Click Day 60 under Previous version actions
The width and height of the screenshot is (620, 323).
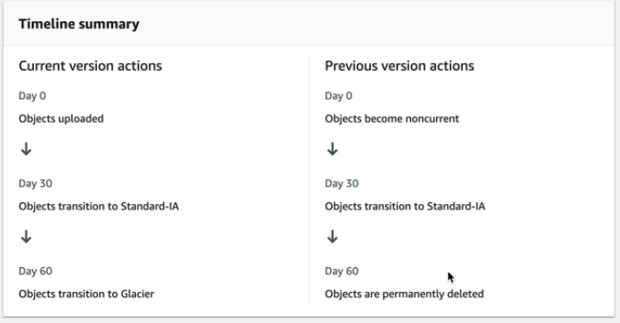tap(342, 271)
